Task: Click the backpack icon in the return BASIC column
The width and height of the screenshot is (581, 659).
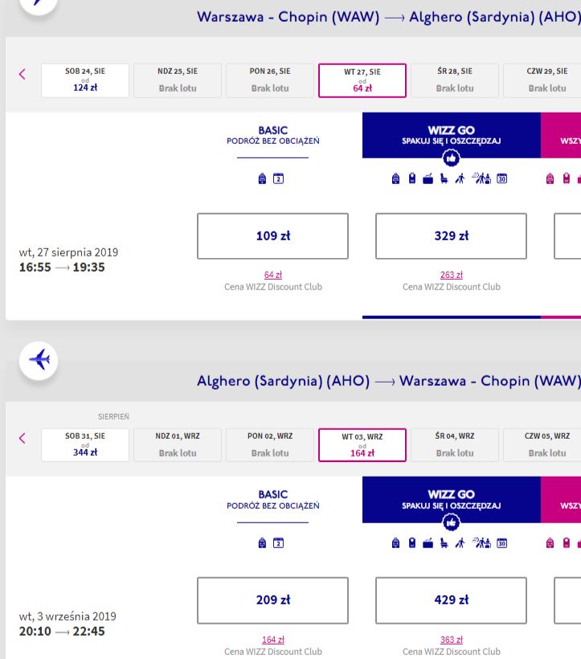Action: tap(262, 543)
